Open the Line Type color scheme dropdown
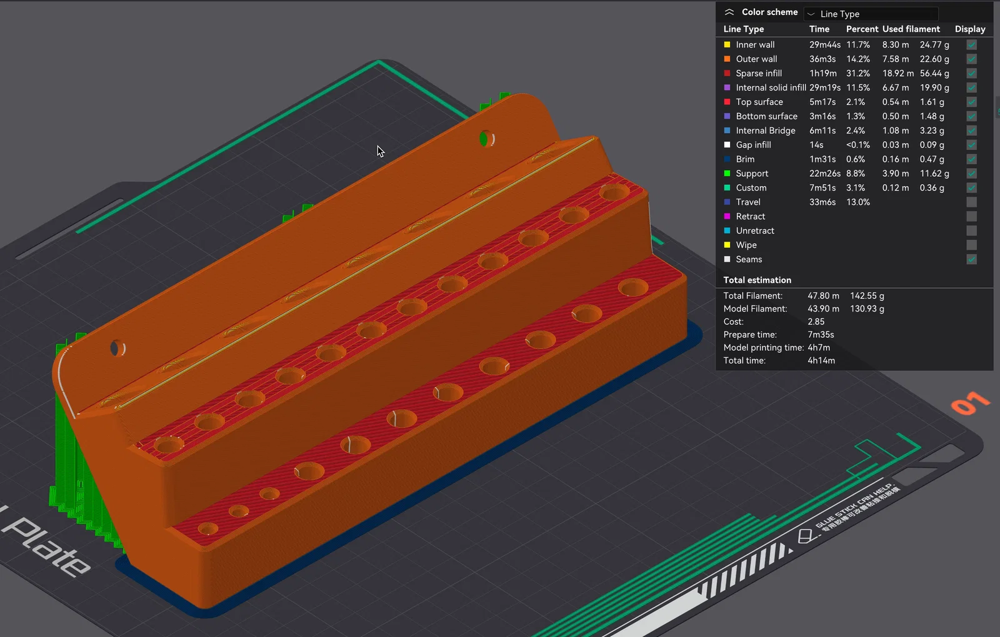This screenshot has height=637, width=1000. click(872, 14)
